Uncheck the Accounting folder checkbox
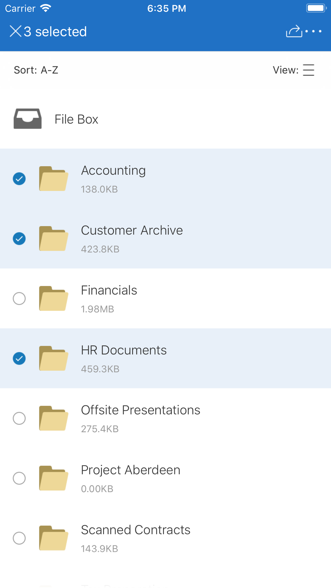The width and height of the screenshot is (331, 588). click(x=19, y=179)
